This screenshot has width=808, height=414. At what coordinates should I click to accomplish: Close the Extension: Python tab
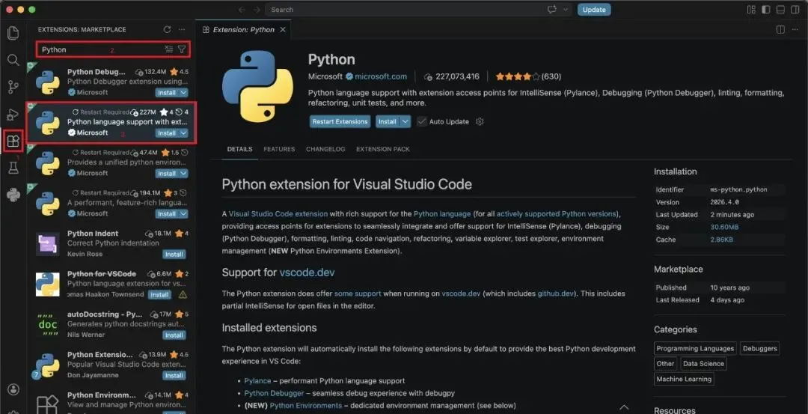(282, 30)
